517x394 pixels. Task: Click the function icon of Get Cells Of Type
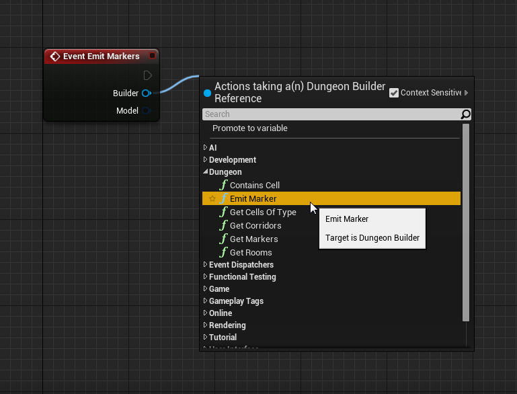224,212
